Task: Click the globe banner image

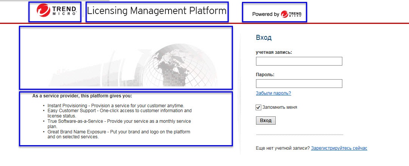Action: click(126, 58)
